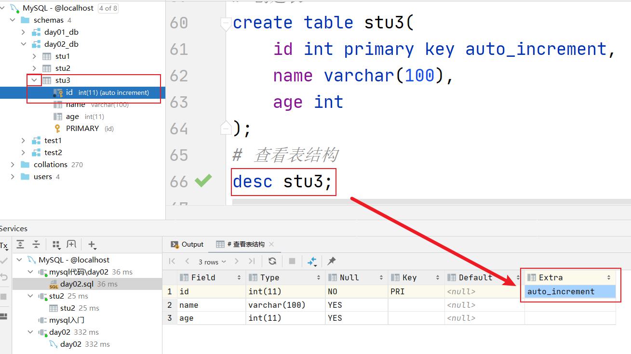Click the Open in New Tab icon
The height and width of the screenshot is (354, 631).
[71, 245]
